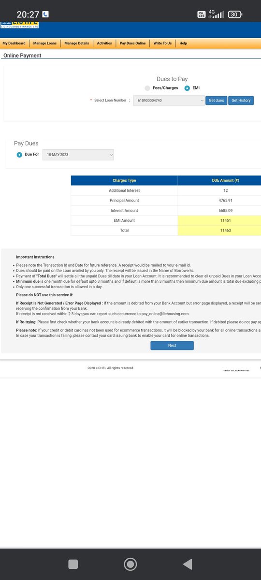Image resolution: width=261 pixels, height=580 pixels.
Task: Click the EMI Amount row label
Action: point(124,220)
